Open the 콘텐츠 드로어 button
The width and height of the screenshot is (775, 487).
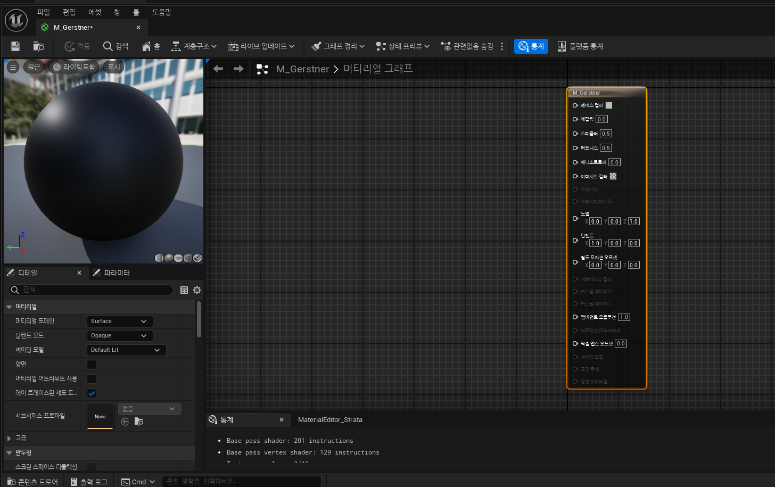coord(32,482)
